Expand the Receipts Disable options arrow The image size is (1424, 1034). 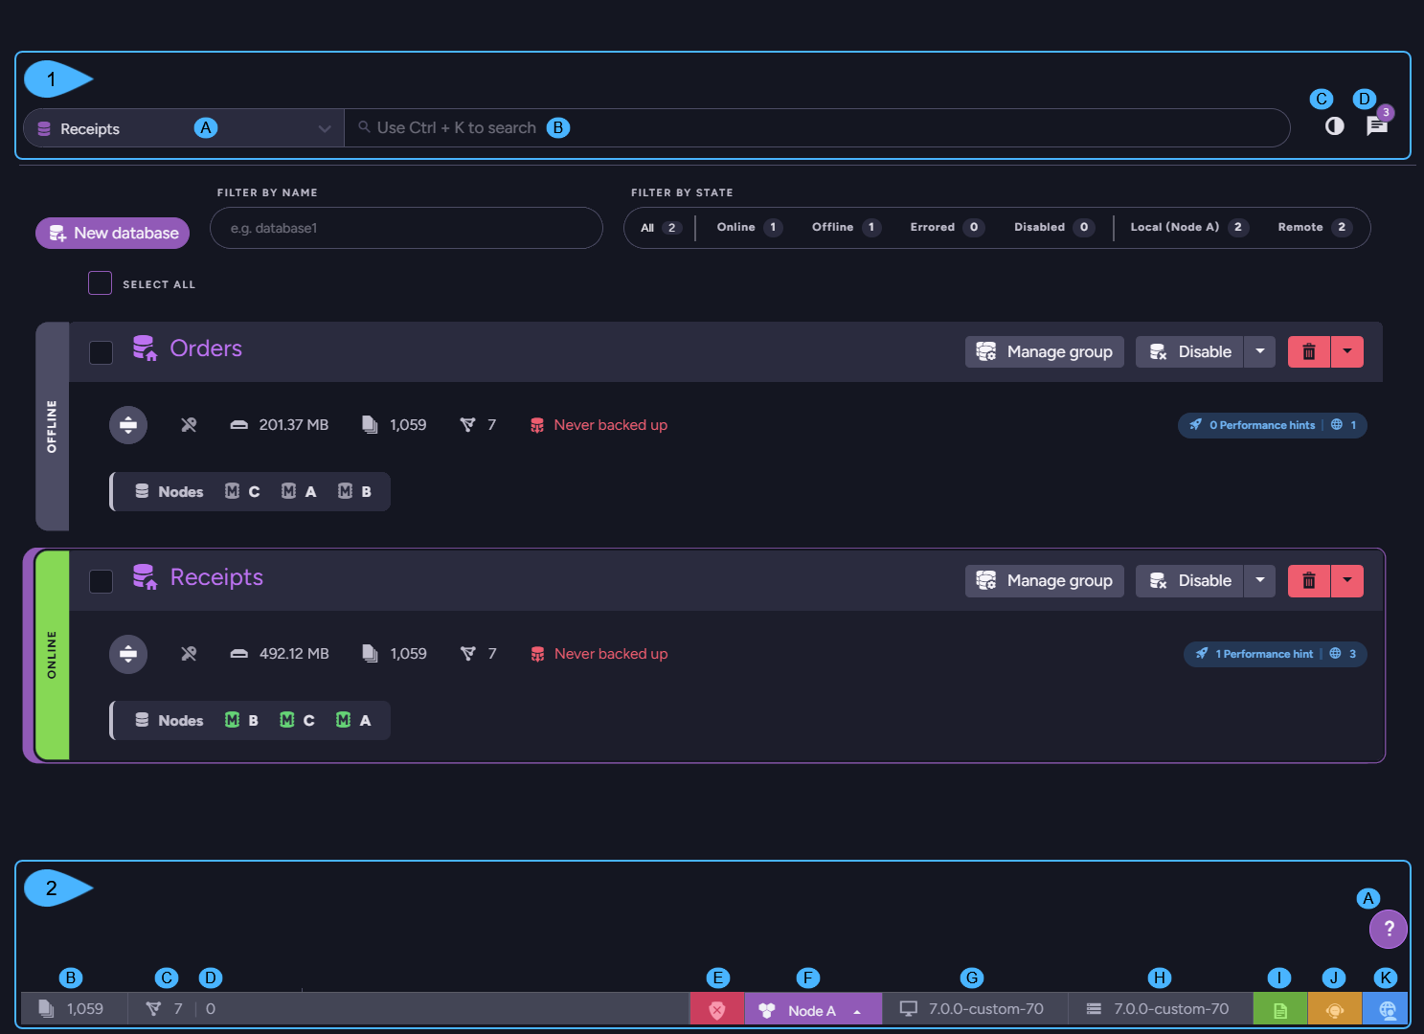point(1260,580)
